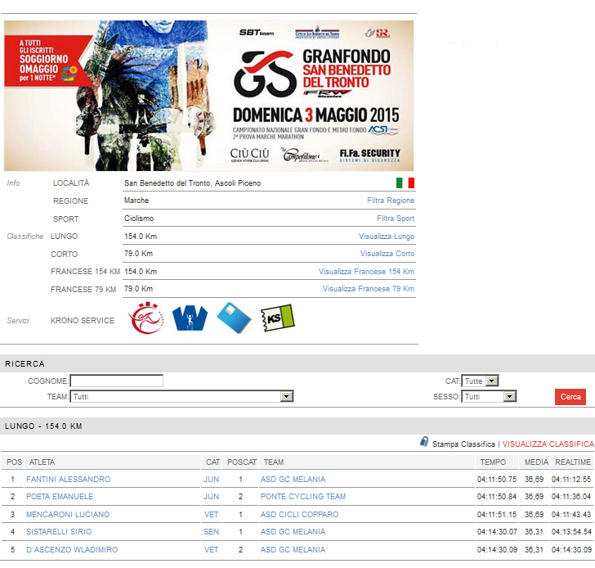Open athlete MENCARONI LUCIANO
The width and height of the screenshot is (595, 568).
point(68,515)
